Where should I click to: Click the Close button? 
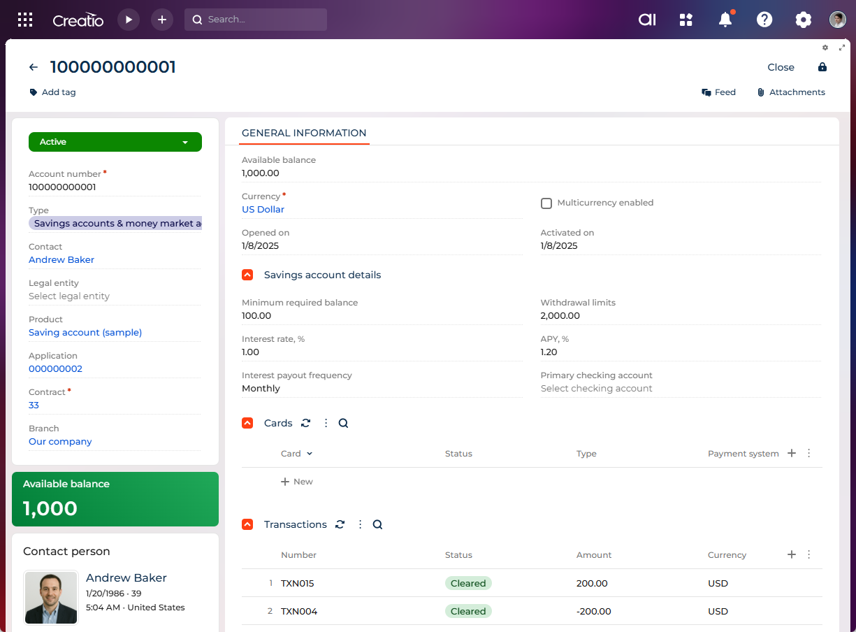coord(781,67)
